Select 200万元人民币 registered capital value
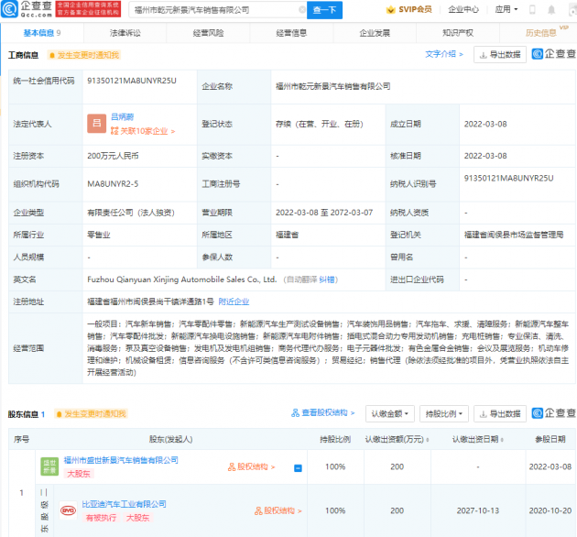The width and height of the screenshot is (577, 537). pyautogui.click(x=113, y=156)
